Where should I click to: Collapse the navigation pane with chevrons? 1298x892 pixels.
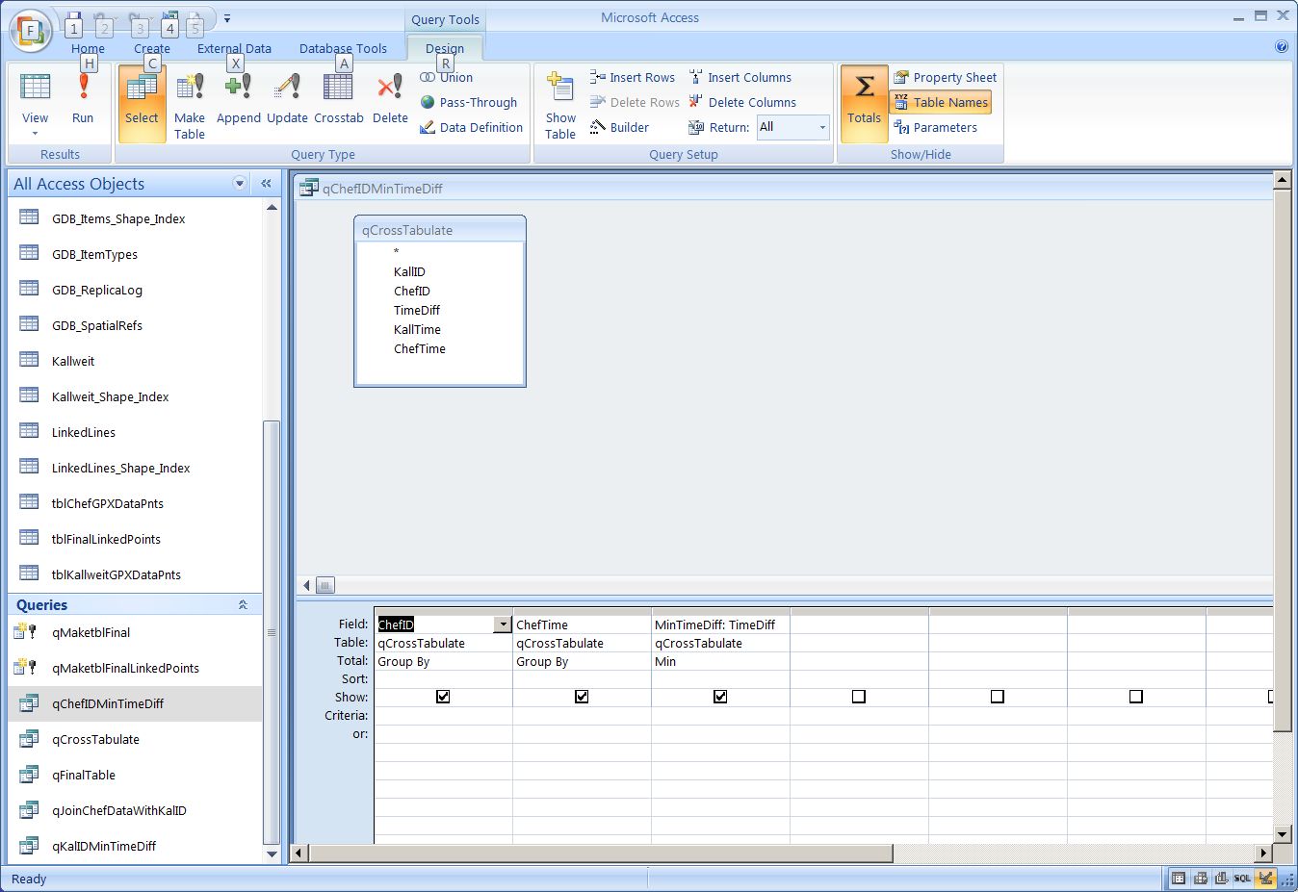click(x=266, y=183)
